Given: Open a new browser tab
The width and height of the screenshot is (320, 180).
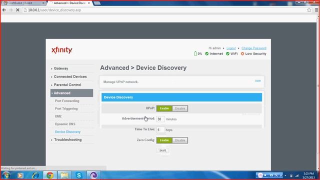Looking at the screenshot, I should (97, 3).
